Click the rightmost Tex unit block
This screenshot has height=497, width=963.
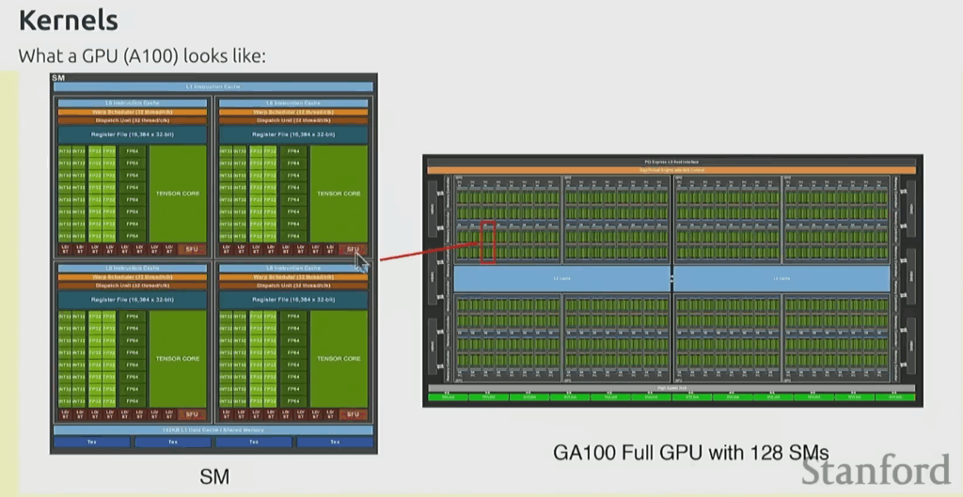point(334,442)
